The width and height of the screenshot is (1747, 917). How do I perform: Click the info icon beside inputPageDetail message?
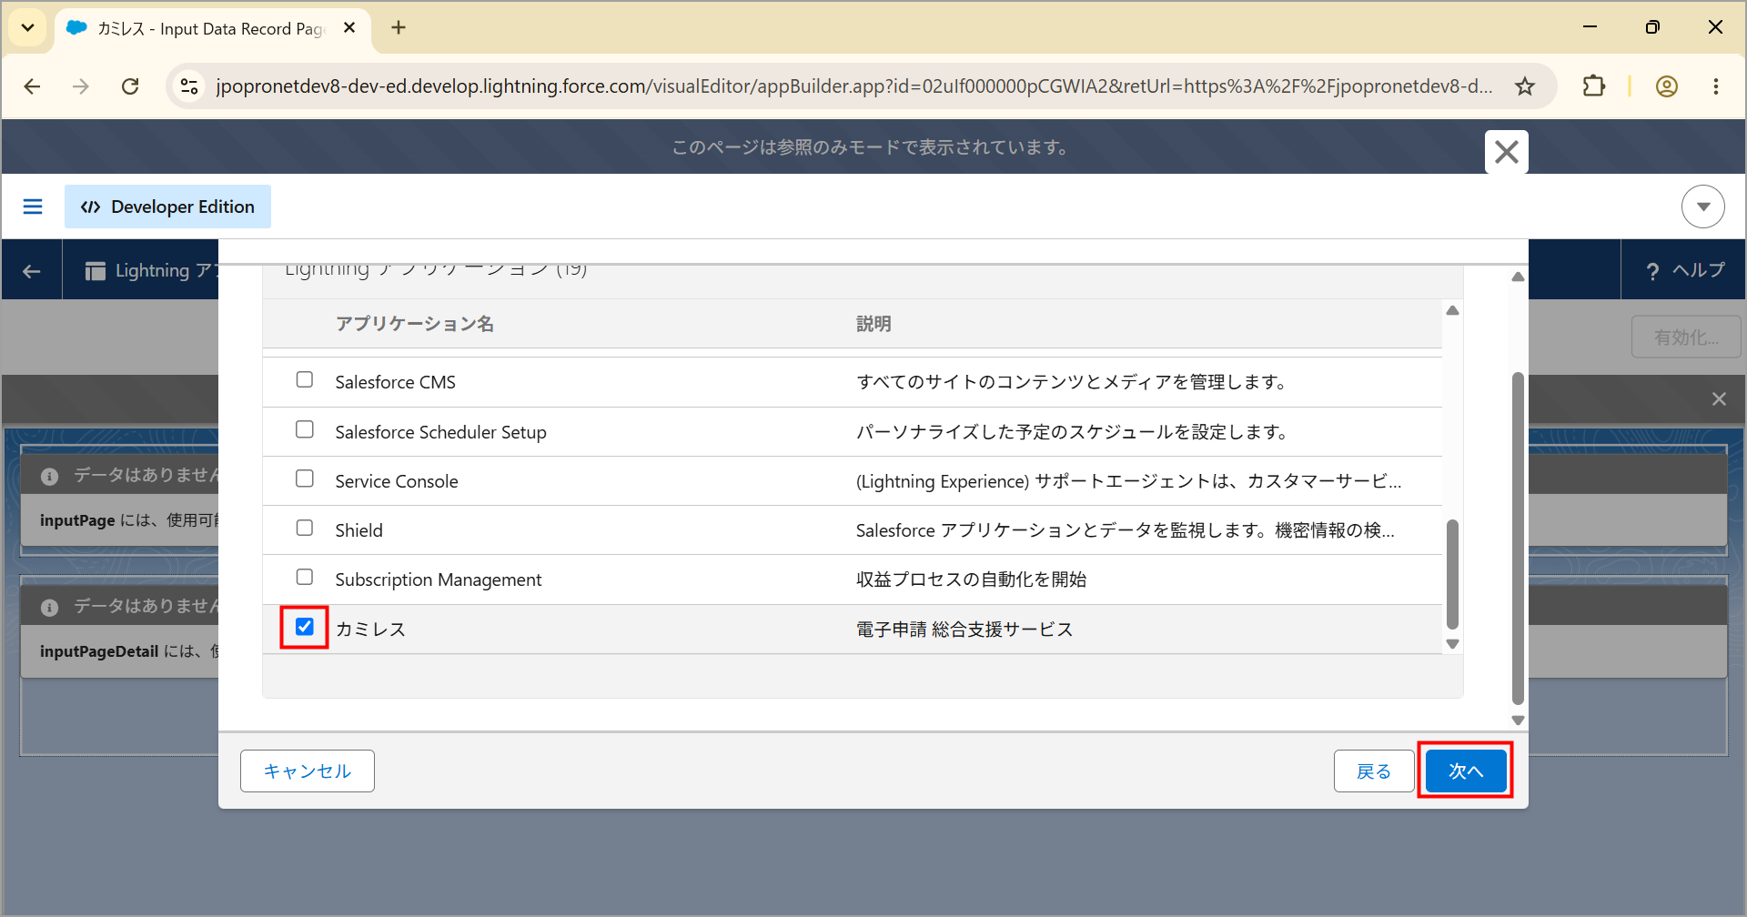pyautogui.click(x=50, y=607)
